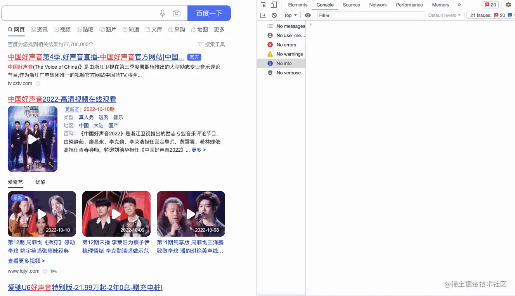Click the tv.cztv.com source link
515x296 pixels.
[20, 83]
